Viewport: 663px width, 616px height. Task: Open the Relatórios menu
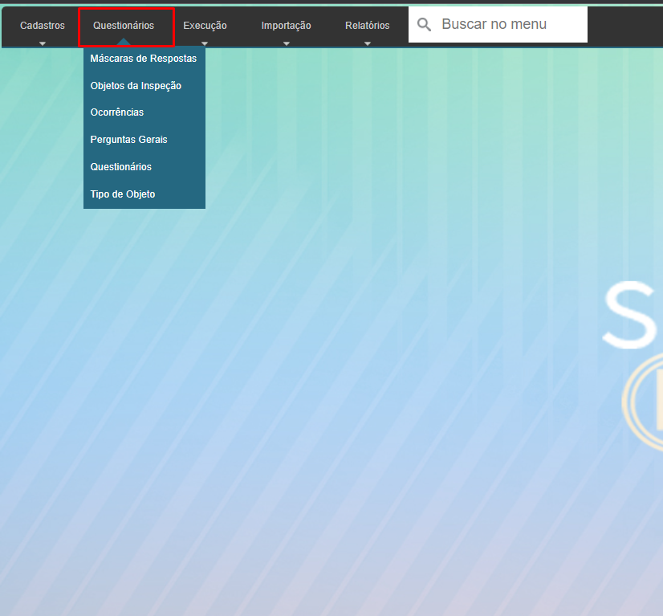[x=368, y=26]
